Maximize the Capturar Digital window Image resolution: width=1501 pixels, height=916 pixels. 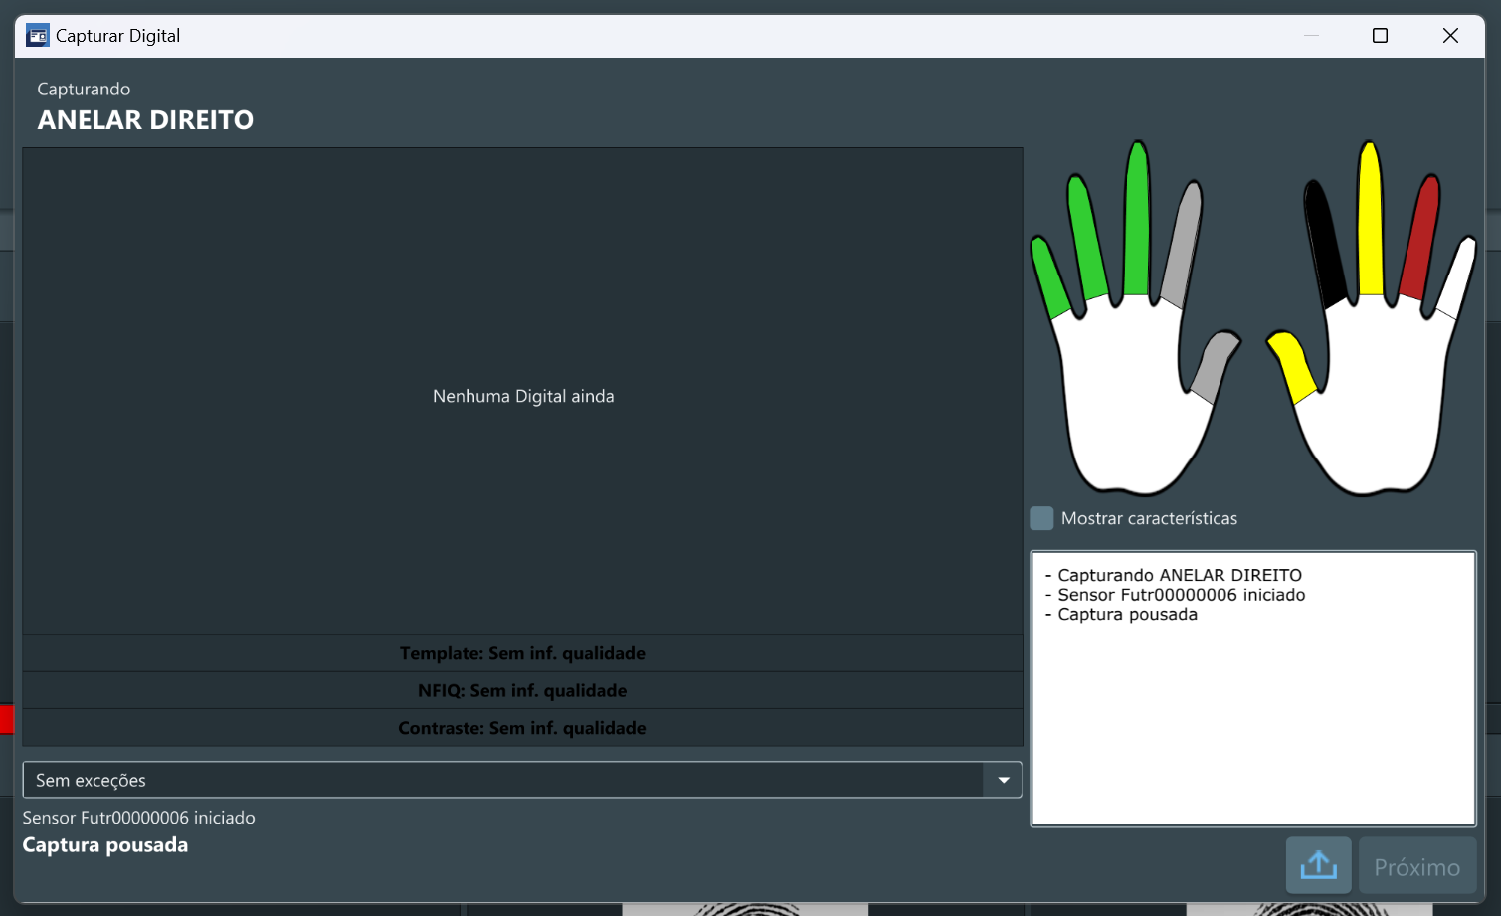[x=1380, y=36]
